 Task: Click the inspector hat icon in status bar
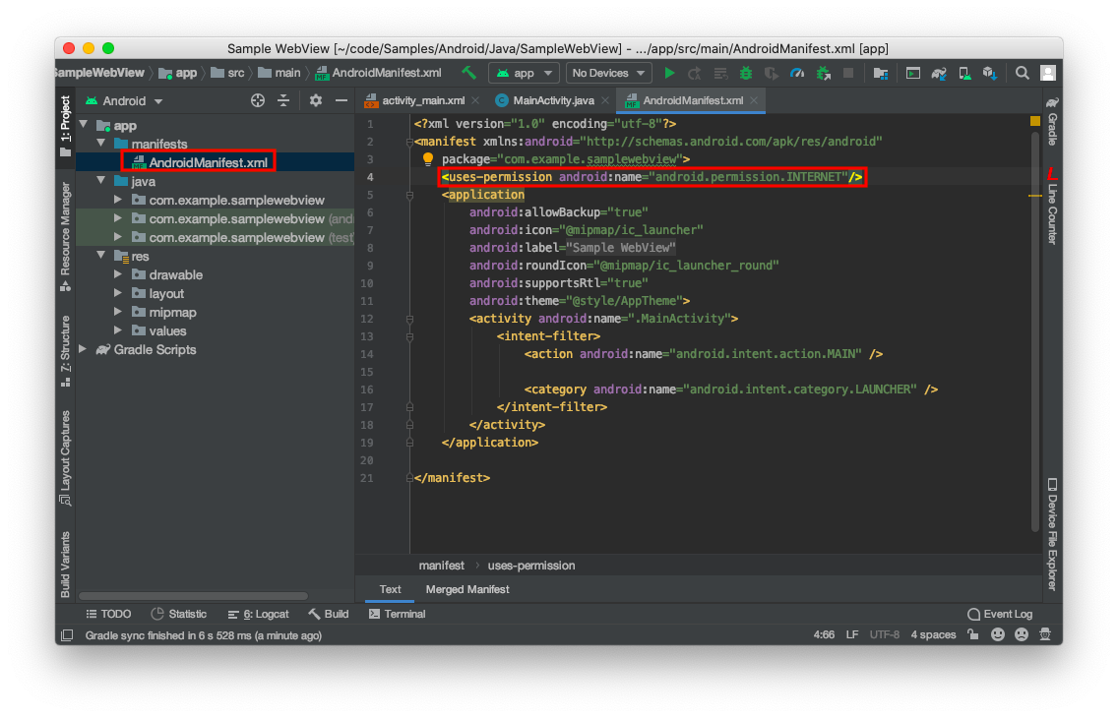(1045, 634)
